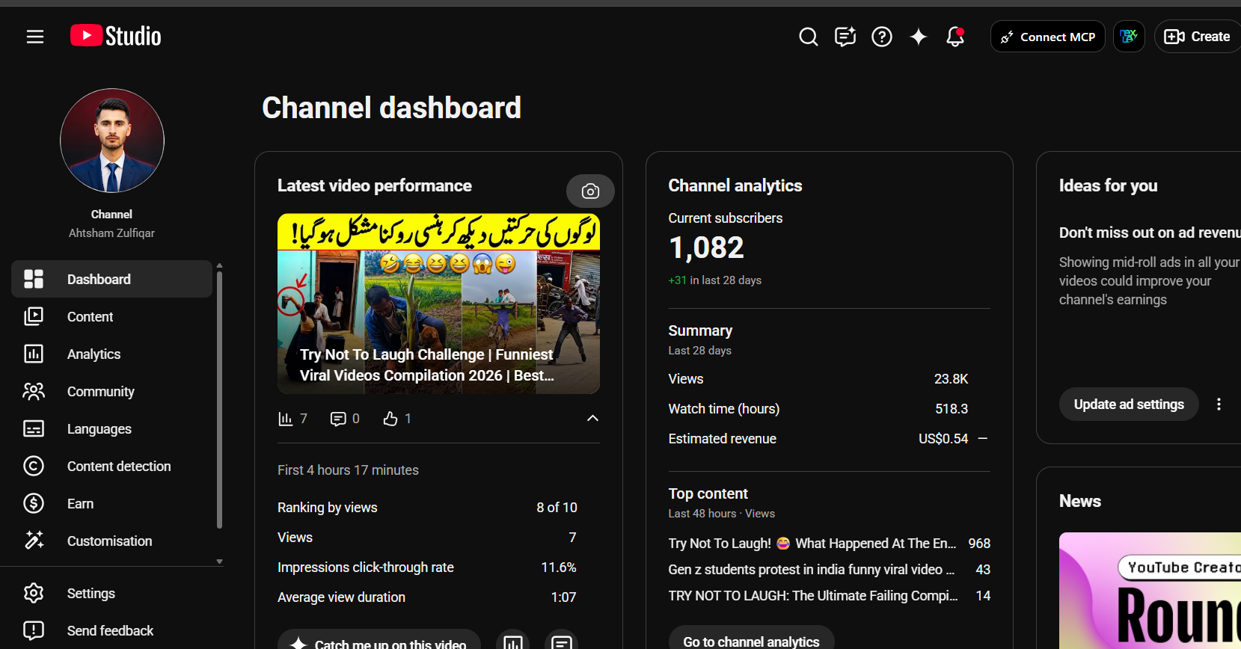The image size is (1241, 649).
Task: Open Languages in the sidebar
Action: (x=112, y=428)
